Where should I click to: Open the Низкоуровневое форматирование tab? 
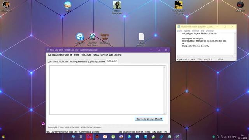[87, 61]
